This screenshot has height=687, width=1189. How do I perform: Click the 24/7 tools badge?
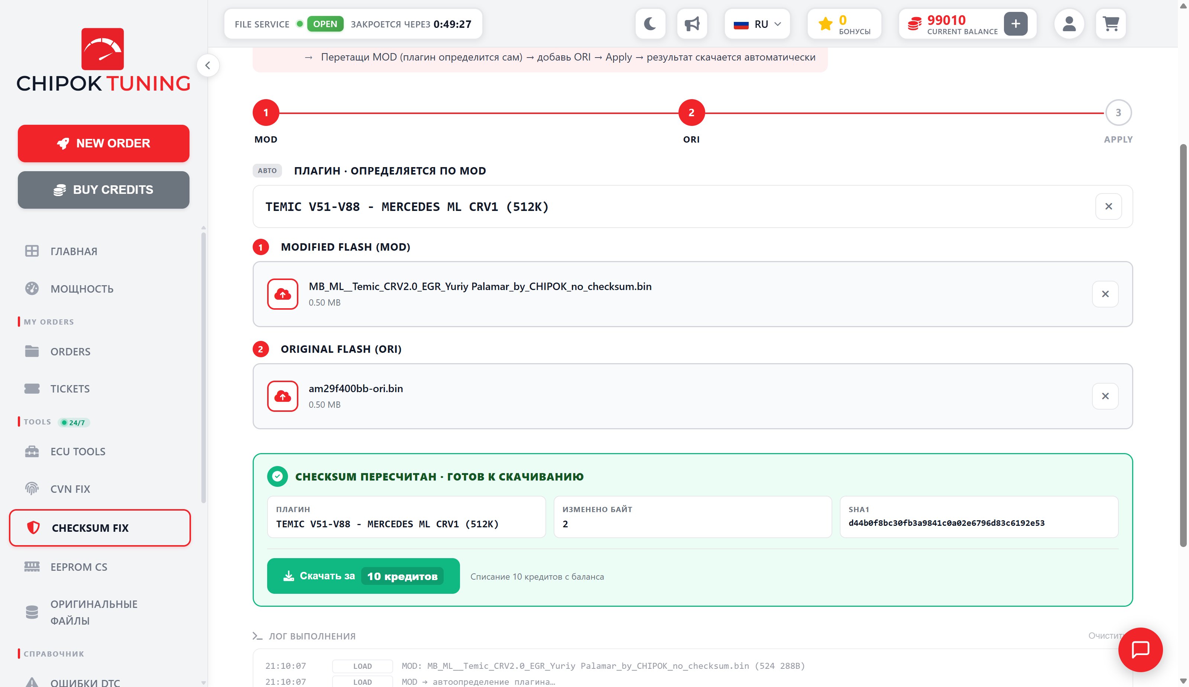(x=74, y=423)
